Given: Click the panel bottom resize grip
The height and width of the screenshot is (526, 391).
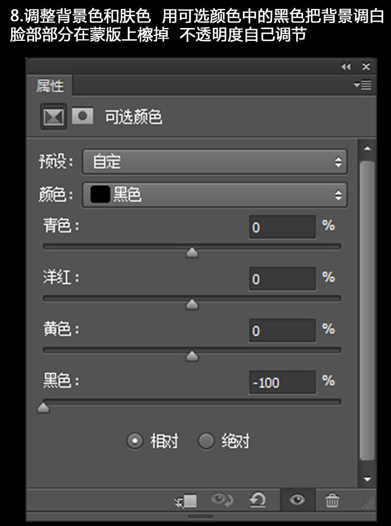Looking at the screenshot, I should click(x=201, y=516).
